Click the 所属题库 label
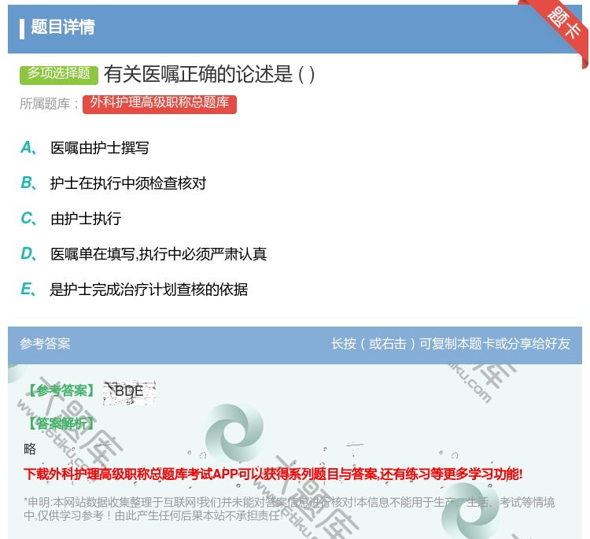The width and height of the screenshot is (590, 539). [x=49, y=104]
